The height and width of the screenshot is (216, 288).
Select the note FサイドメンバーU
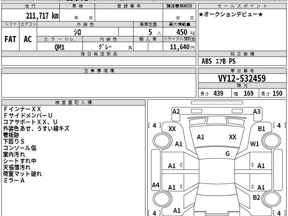click(x=28, y=116)
